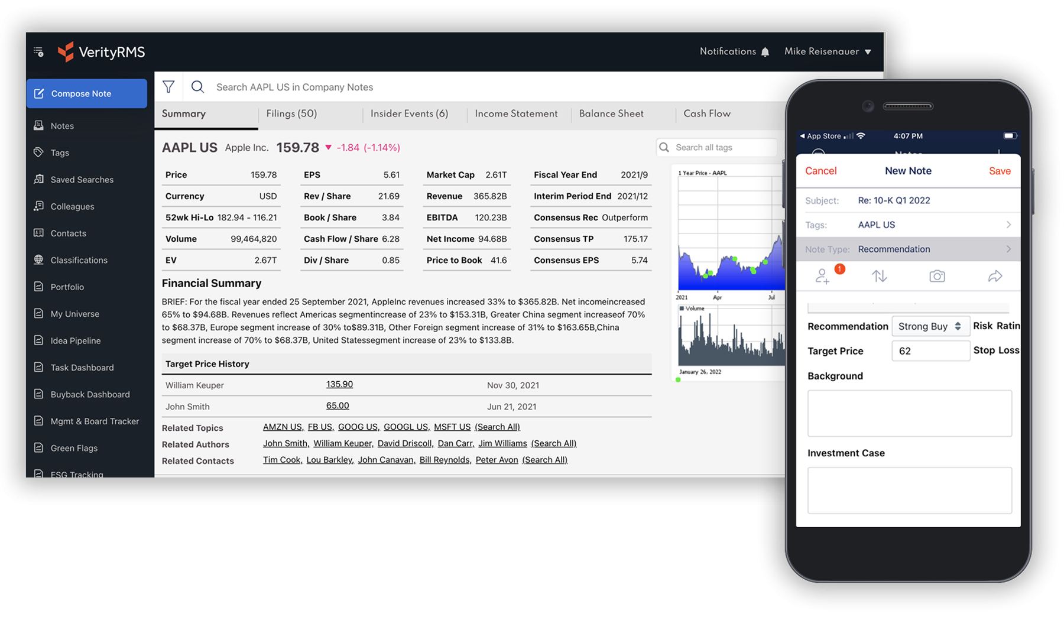Save the new mobile note
This screenshot has width=1064, height=617.
coord(999,171)
